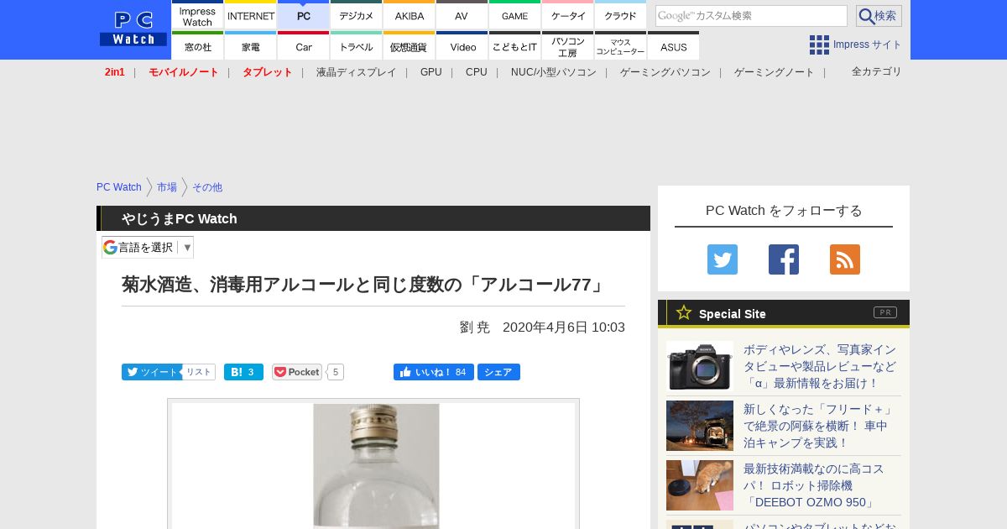This screenshot has width=1007, height=529.
Task: Open the Sony α camera thumbnail
Action: tap(700, 366)
